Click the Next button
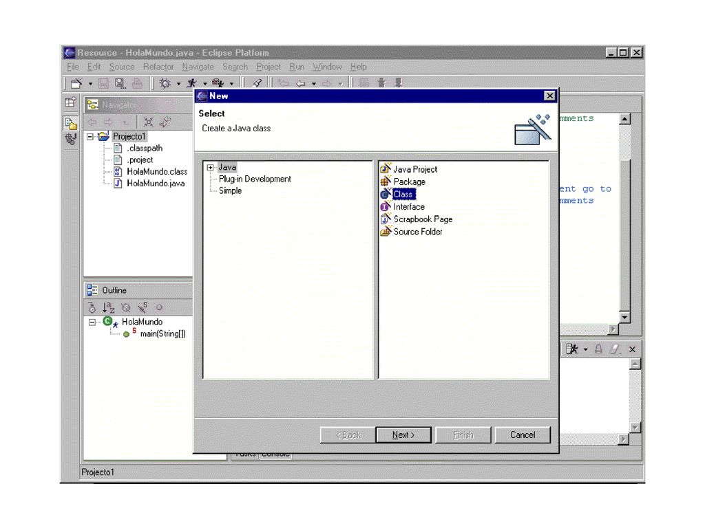705x528 pixels. point(403,434)
